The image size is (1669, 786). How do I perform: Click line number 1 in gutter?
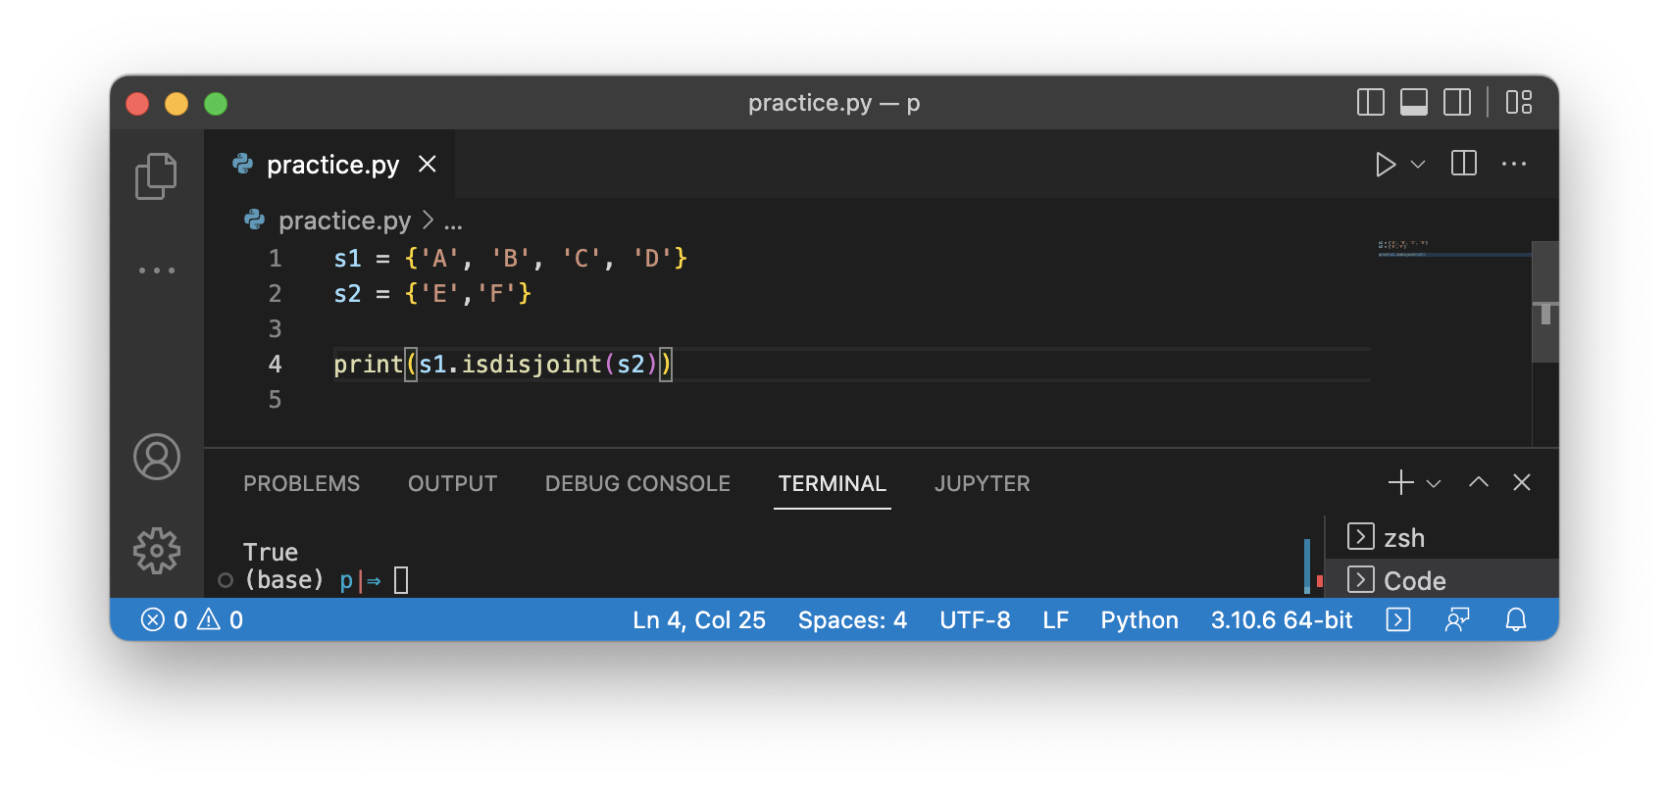[275, 259]
